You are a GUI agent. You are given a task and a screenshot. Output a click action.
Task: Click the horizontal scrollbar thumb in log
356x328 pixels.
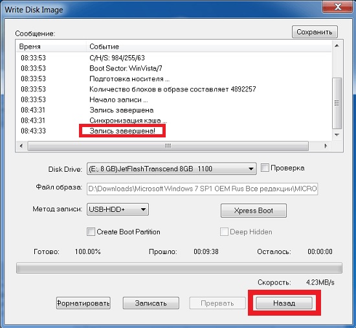pyautogui.click(x=168, y=146)
